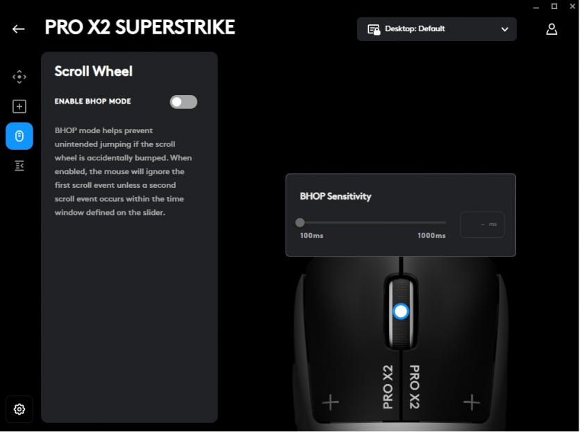Screen dimensions: 580x432
Task: Click the desktop lock icon in profile selector
Action: [374, 29]
